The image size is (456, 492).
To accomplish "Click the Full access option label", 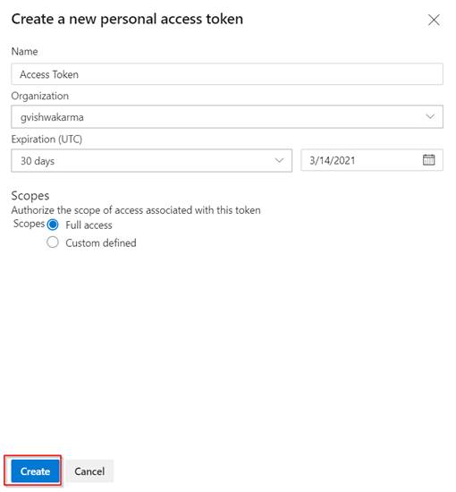I will click(x=89, y=225).
